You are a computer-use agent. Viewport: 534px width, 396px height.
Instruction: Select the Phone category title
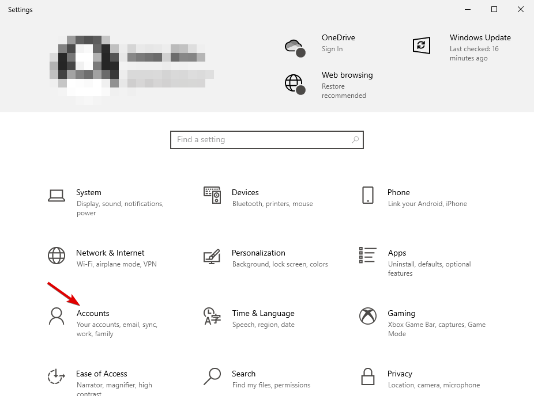point(398,192)
